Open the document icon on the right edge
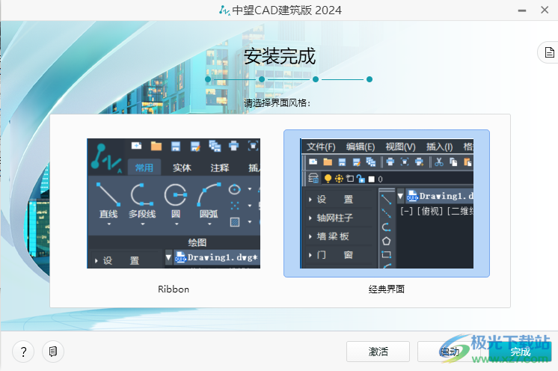The height and width of the screenshot is (371, 558). (549, 52)
